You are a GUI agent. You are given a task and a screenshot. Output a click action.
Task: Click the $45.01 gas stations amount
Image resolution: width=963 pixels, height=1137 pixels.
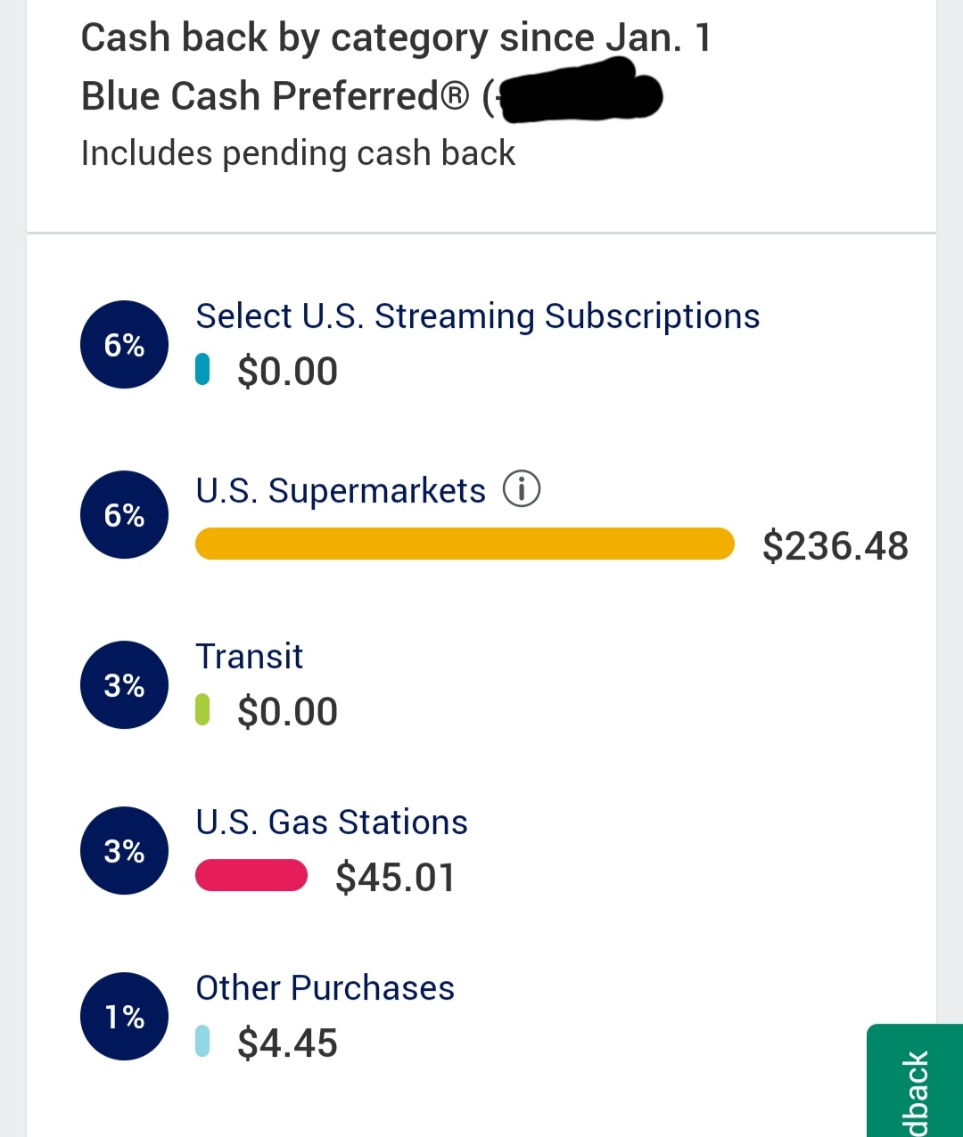pos(395,878)
